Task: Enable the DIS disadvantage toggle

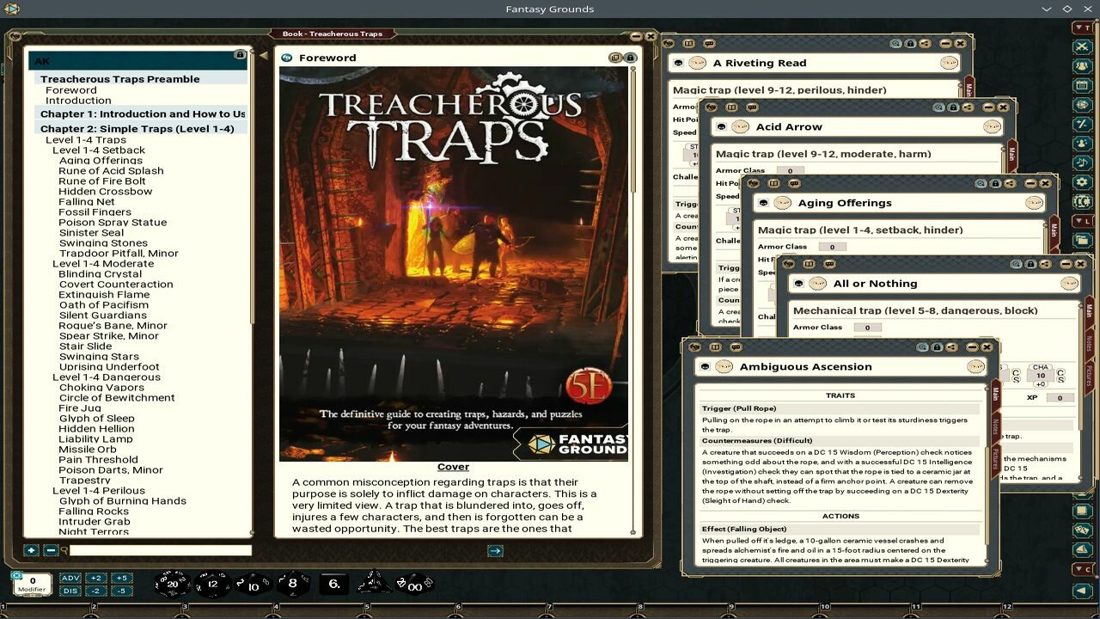Action: point(70,591)
